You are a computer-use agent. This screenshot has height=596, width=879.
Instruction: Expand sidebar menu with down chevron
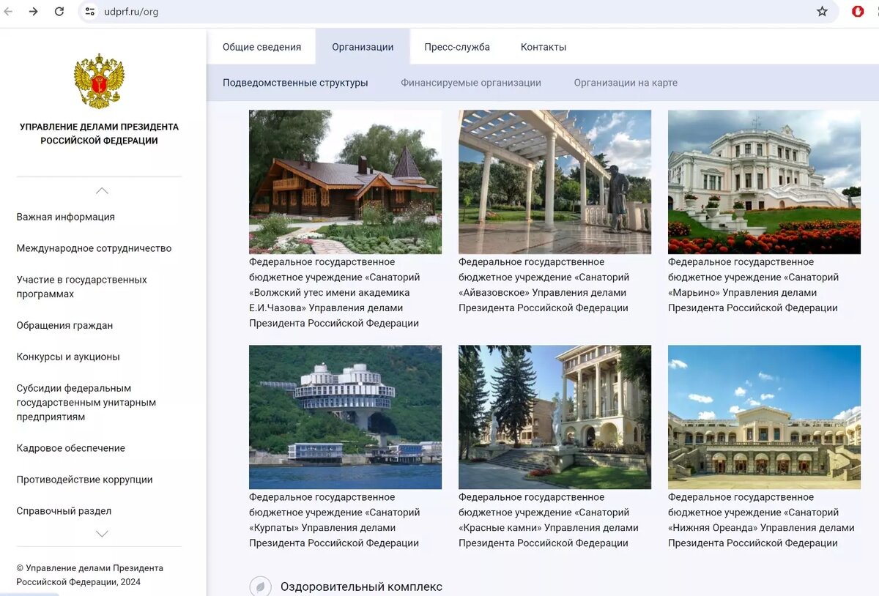pyautogui.click(x=102, y=534)
